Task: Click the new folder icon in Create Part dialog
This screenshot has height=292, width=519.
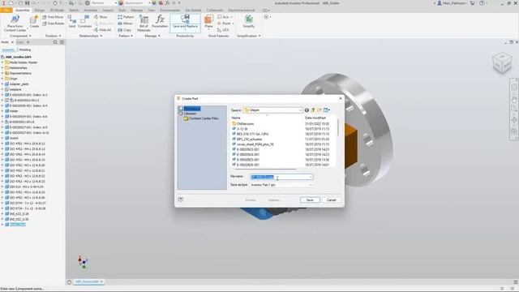Action: pyautogui.click(x=319, y=110)
